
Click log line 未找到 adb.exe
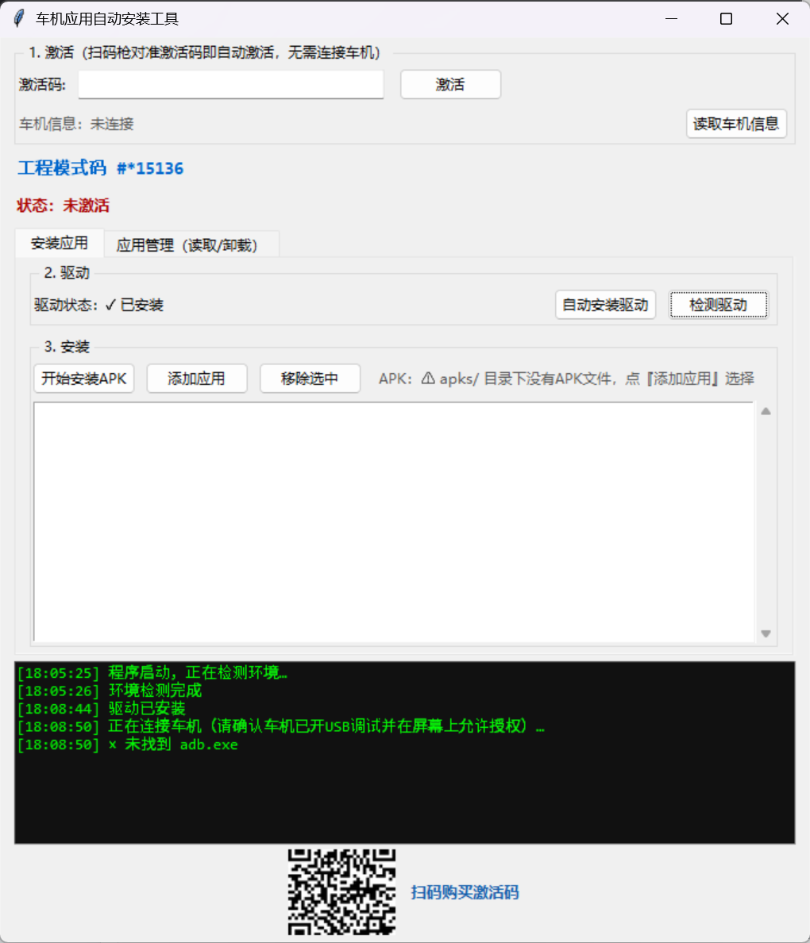point(128,745)
